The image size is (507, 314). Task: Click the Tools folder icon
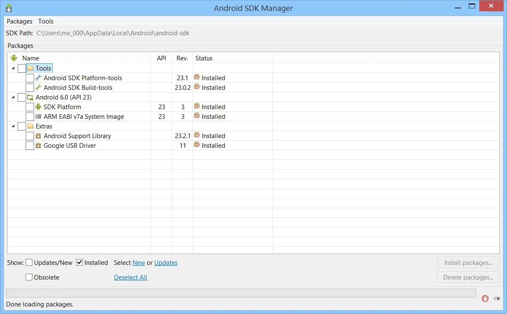click(30, 68)
